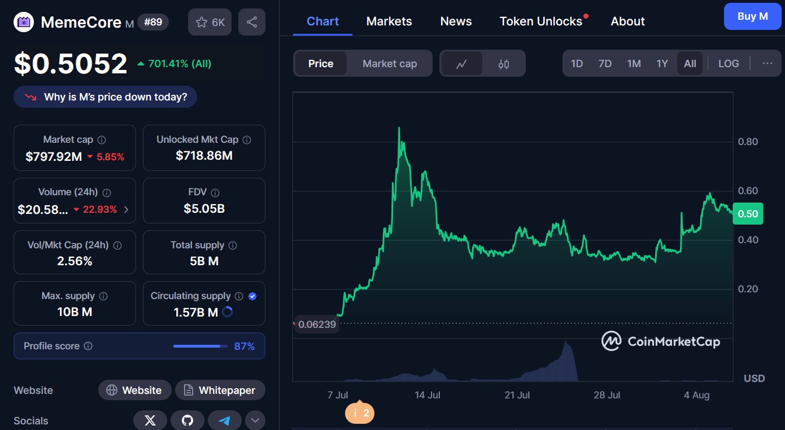Click the verified checkmark badge on Circulating supply

click(252, 296)
